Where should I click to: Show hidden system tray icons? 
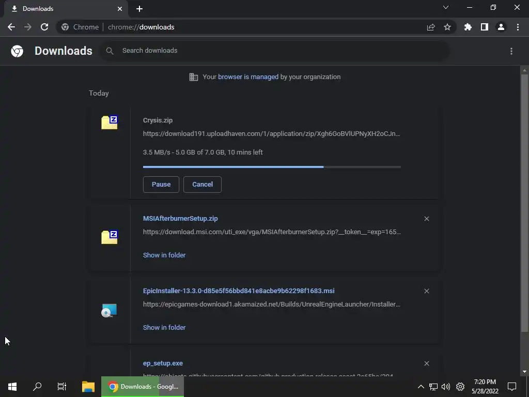click(x=421, y=387)
